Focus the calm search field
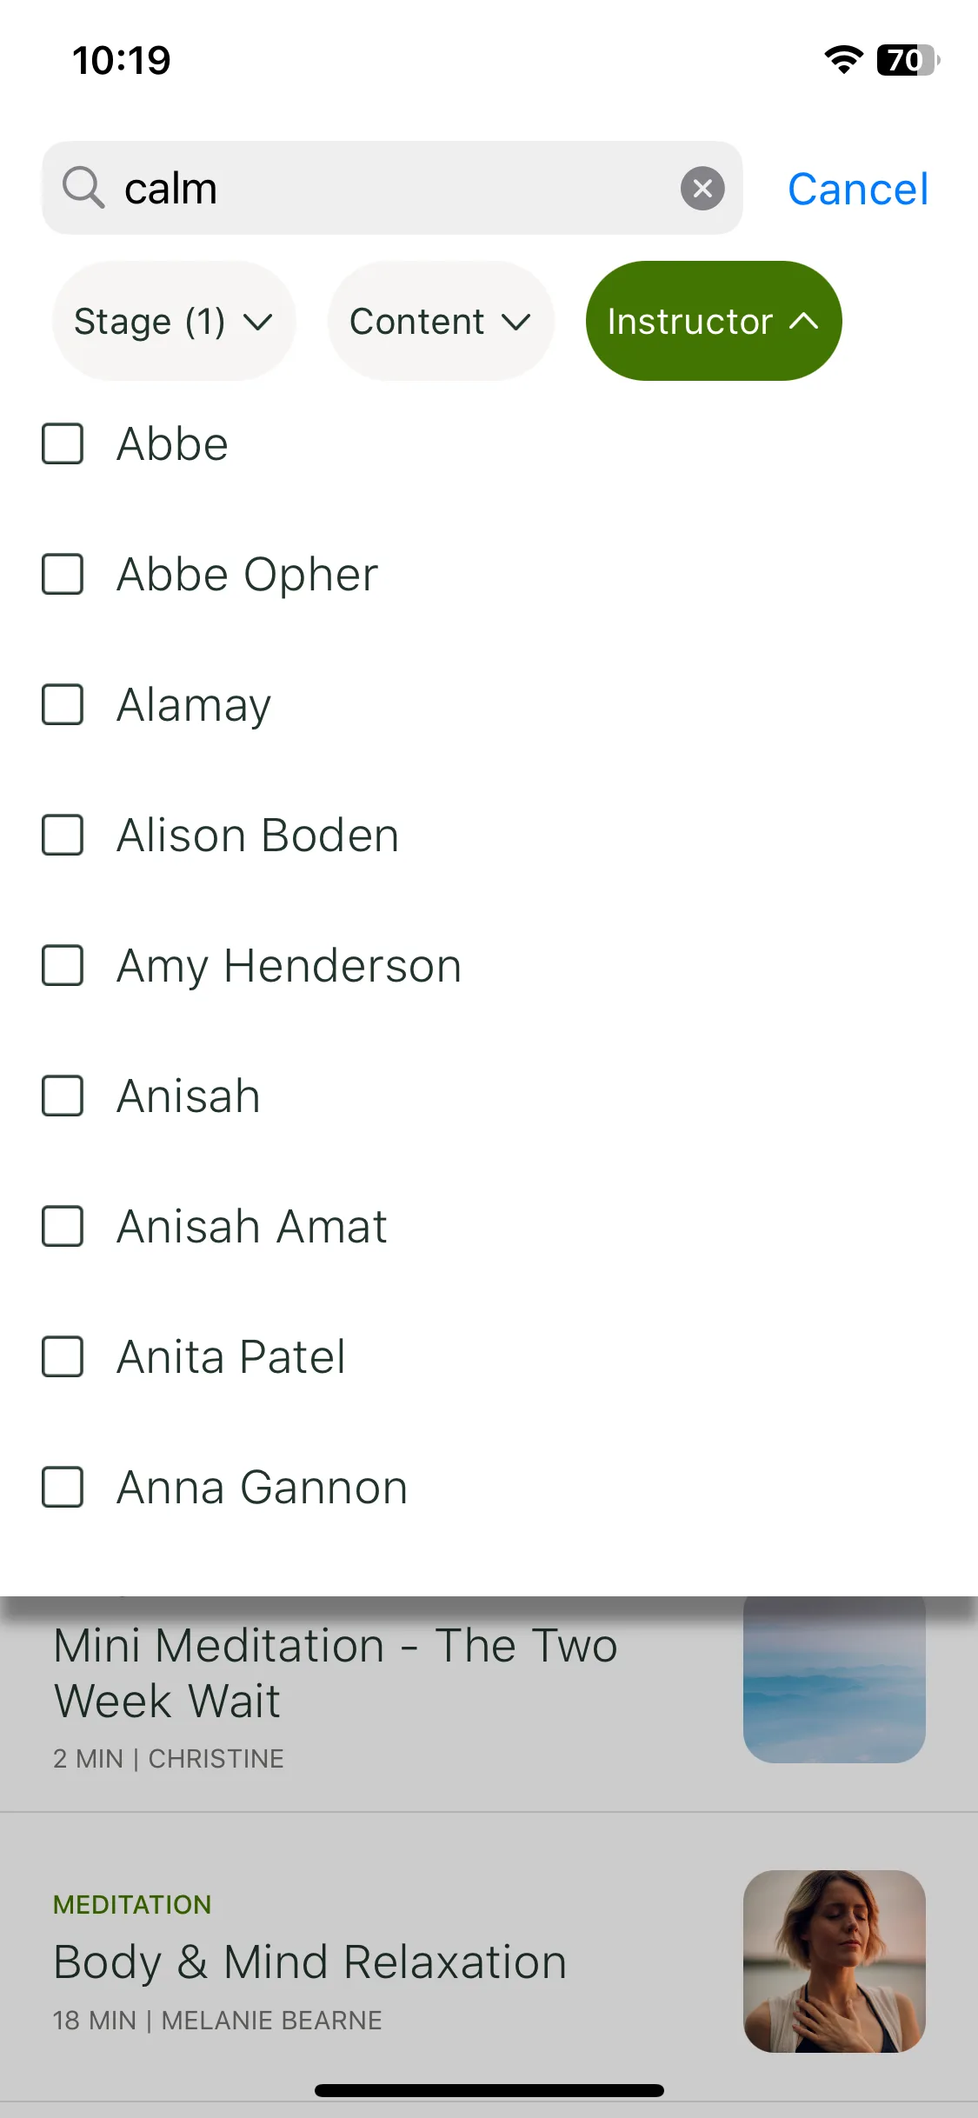Image resolution: width=978 pixels, height=2118 pixels. (392, 188)
